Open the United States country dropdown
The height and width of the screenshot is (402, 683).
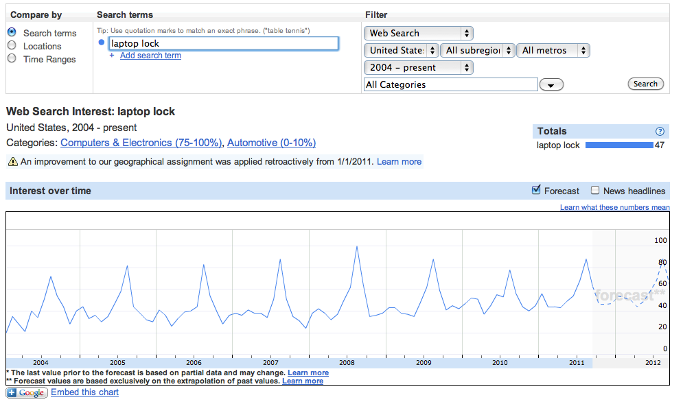point(401,51)
